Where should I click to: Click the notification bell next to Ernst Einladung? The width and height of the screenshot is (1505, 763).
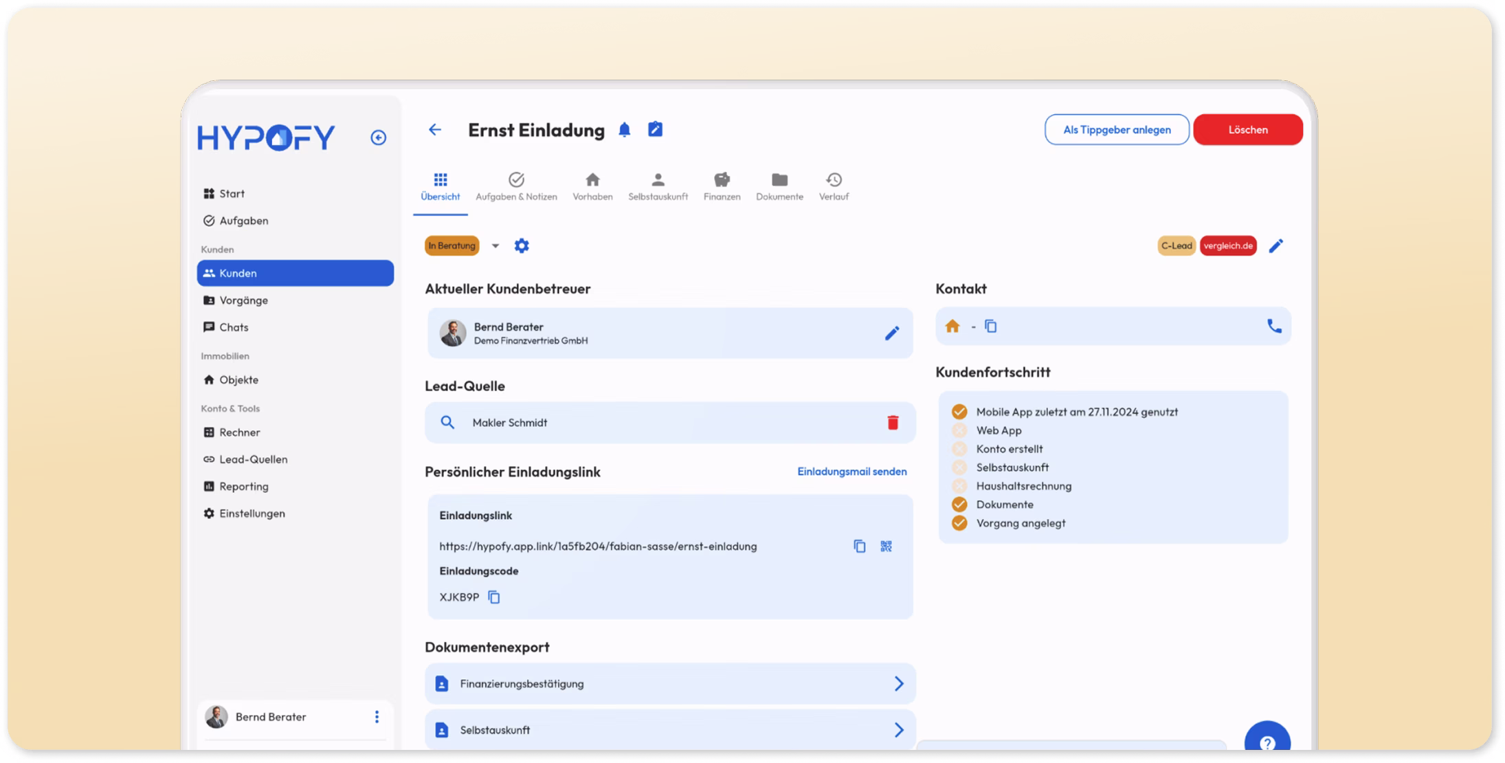pos(624,130)
